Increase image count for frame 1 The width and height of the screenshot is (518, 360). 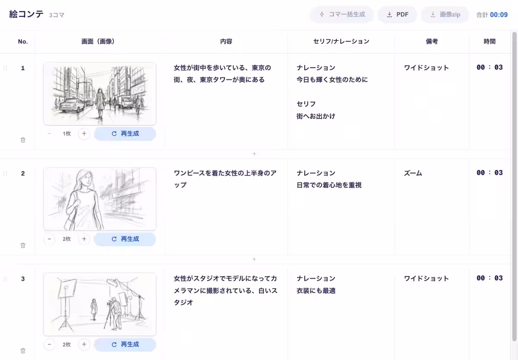point(84,134)
